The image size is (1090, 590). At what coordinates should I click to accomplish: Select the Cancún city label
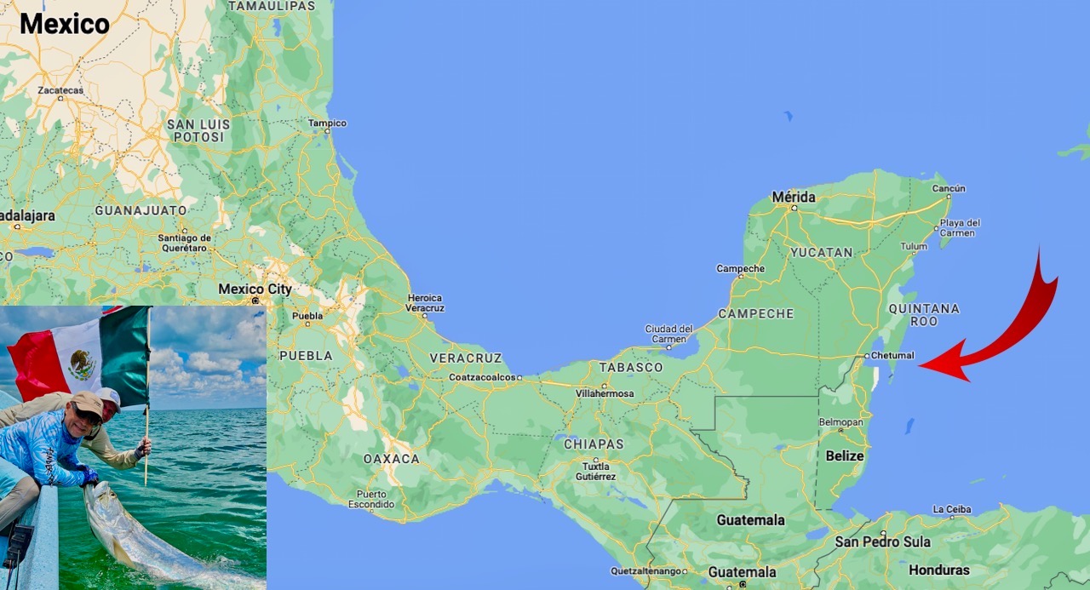[949, 189]
